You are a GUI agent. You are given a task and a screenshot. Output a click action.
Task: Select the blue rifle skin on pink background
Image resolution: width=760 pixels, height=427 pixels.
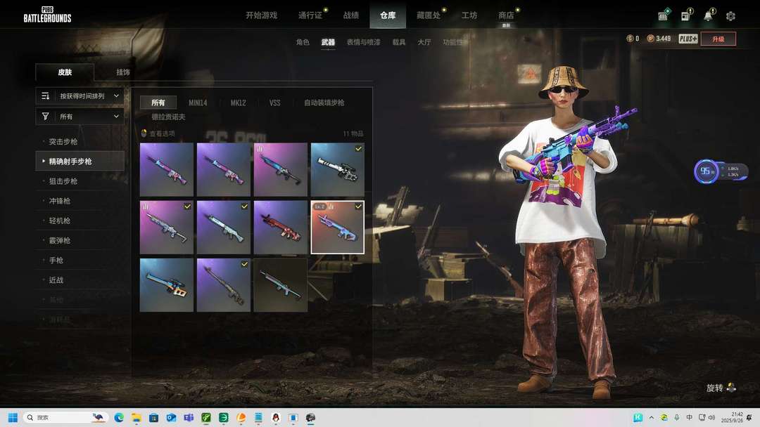click(280, 170)
